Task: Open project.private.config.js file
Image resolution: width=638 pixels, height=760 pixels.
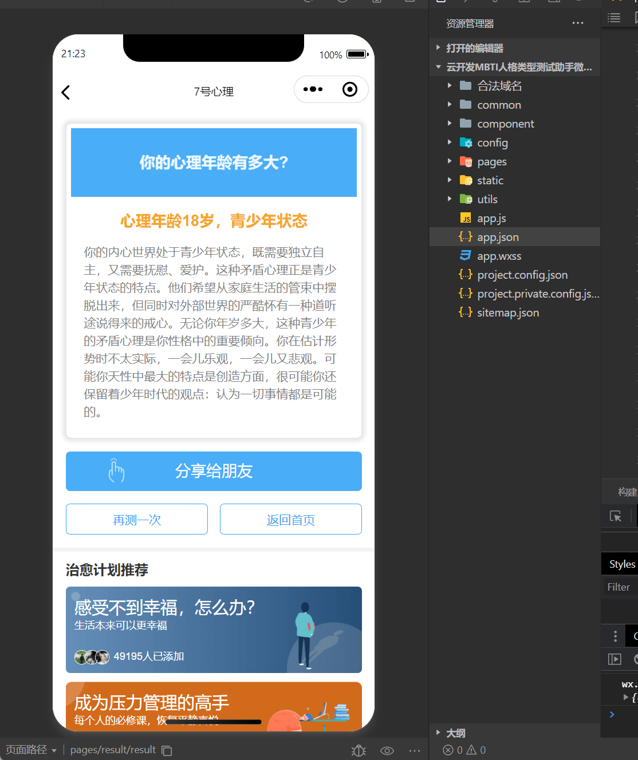Action: tap(515, 294)
